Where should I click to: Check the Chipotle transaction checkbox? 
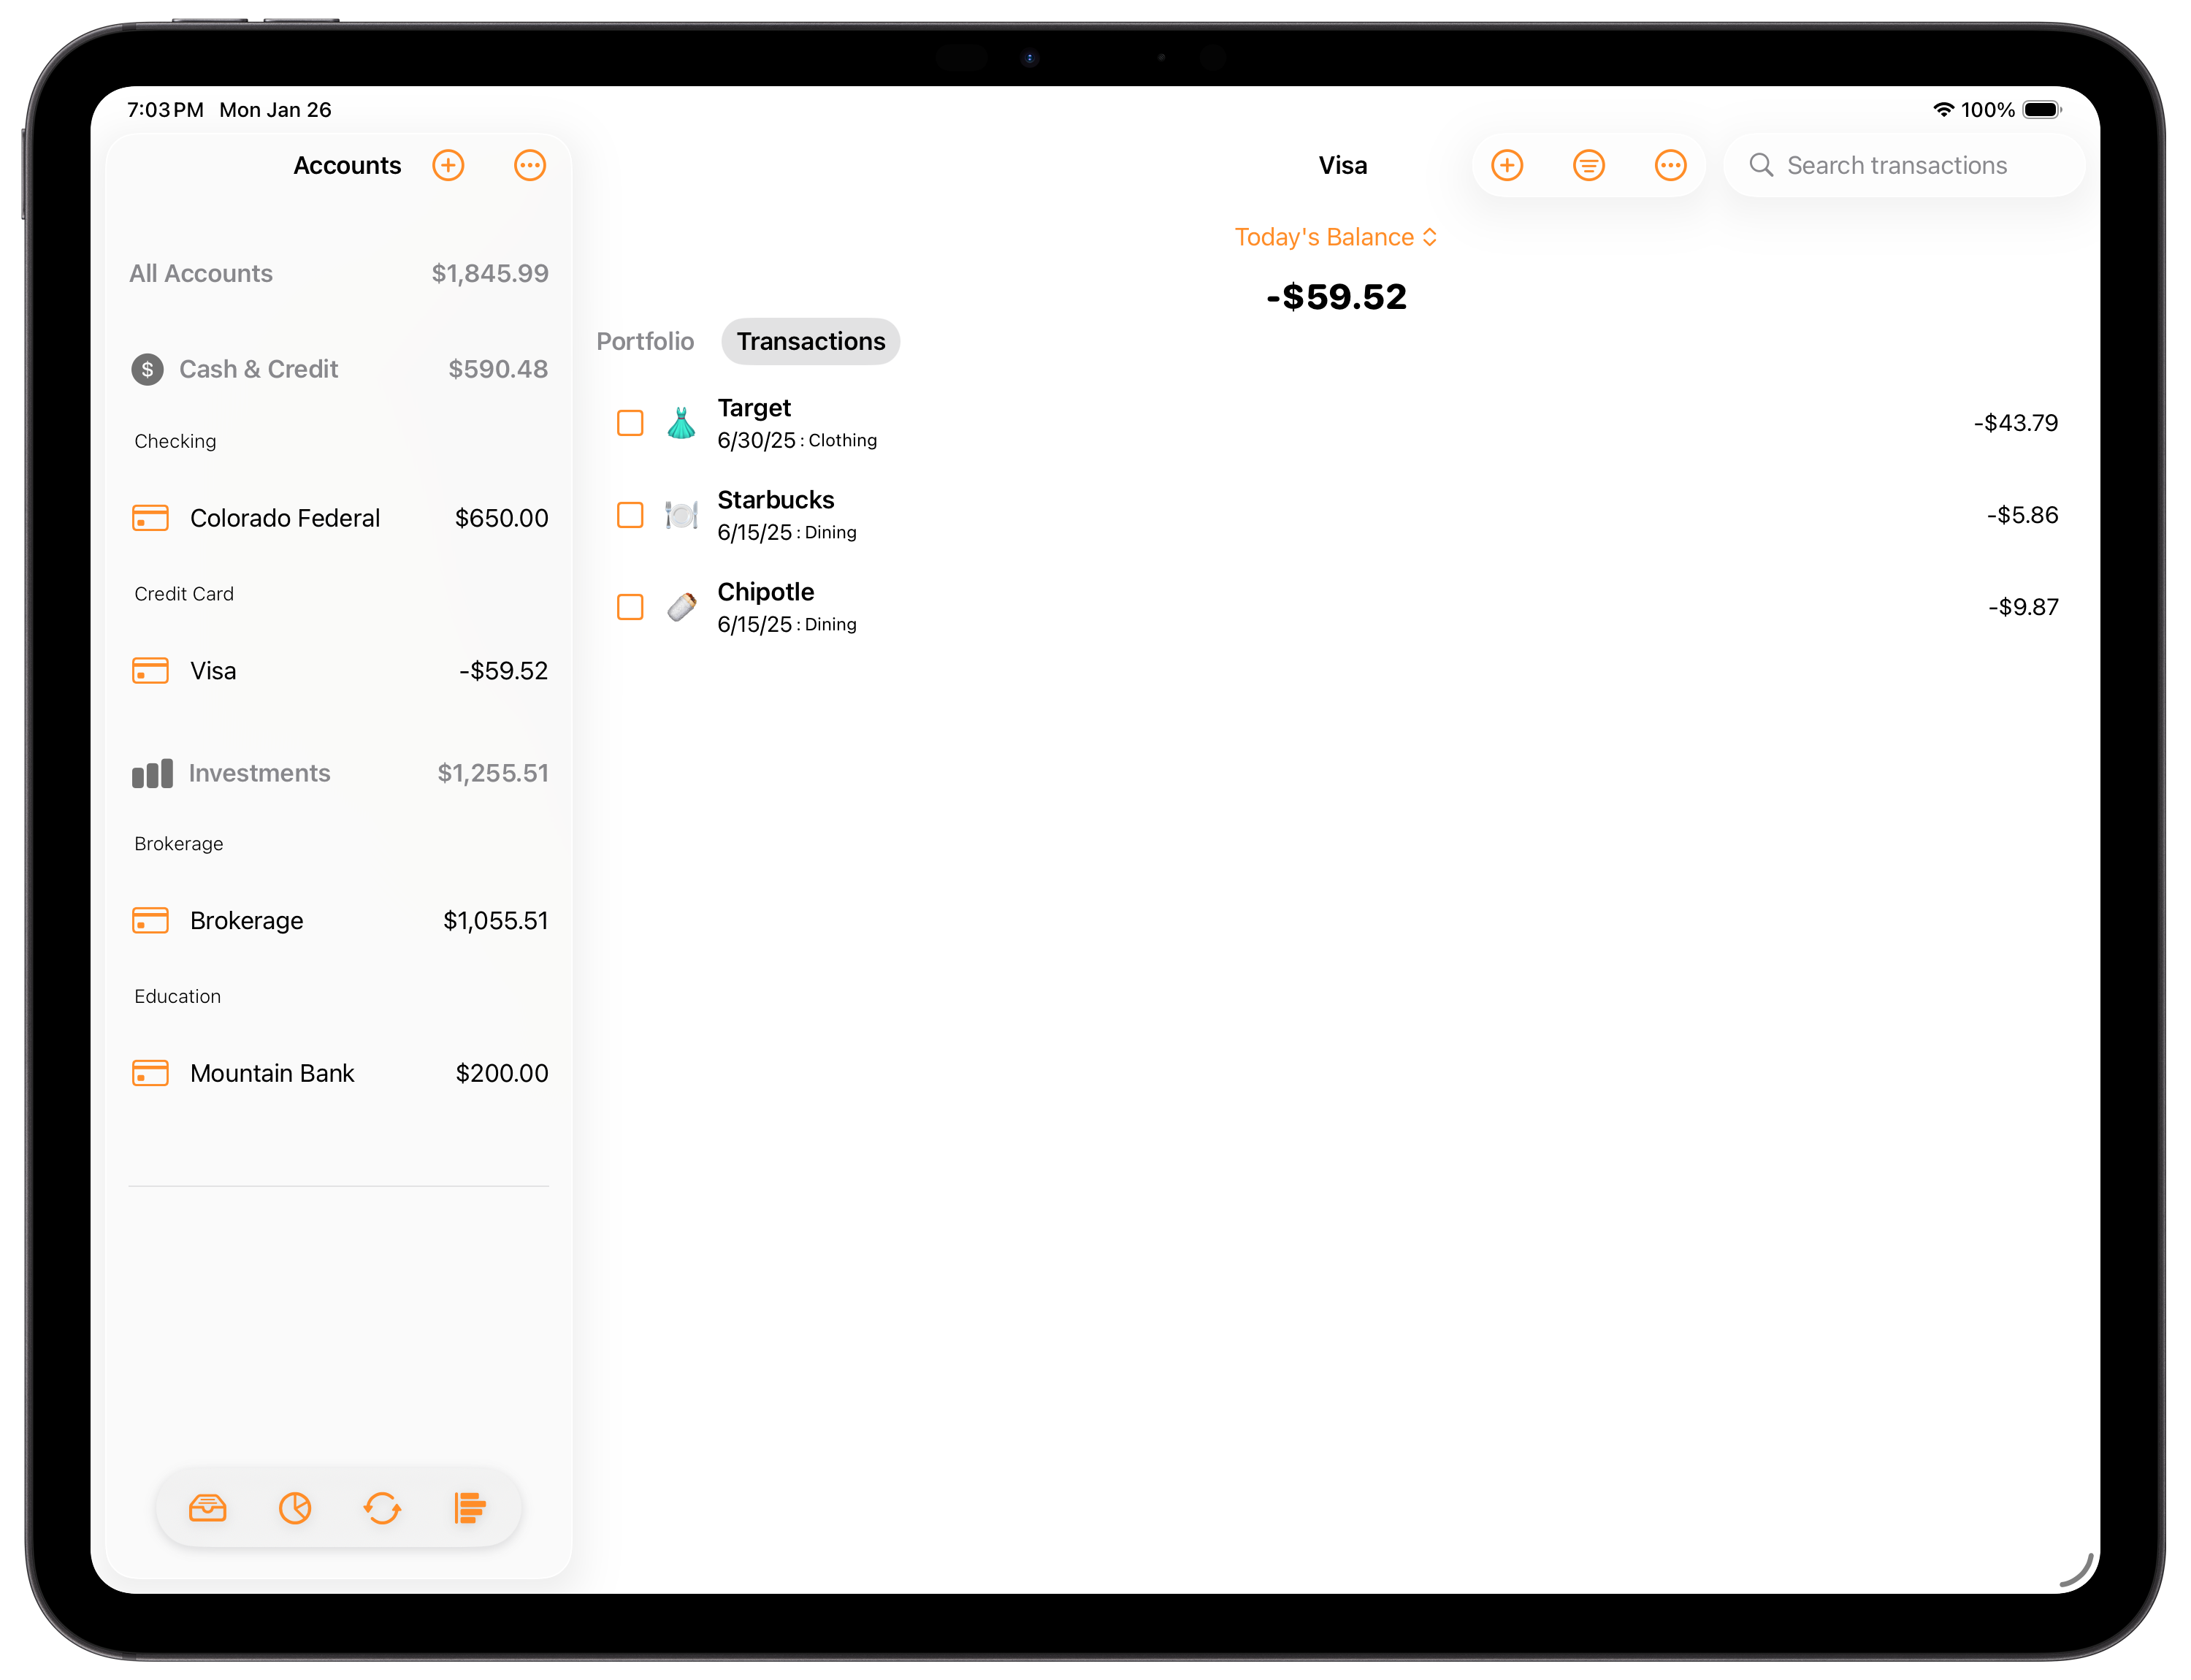(630, 607)
